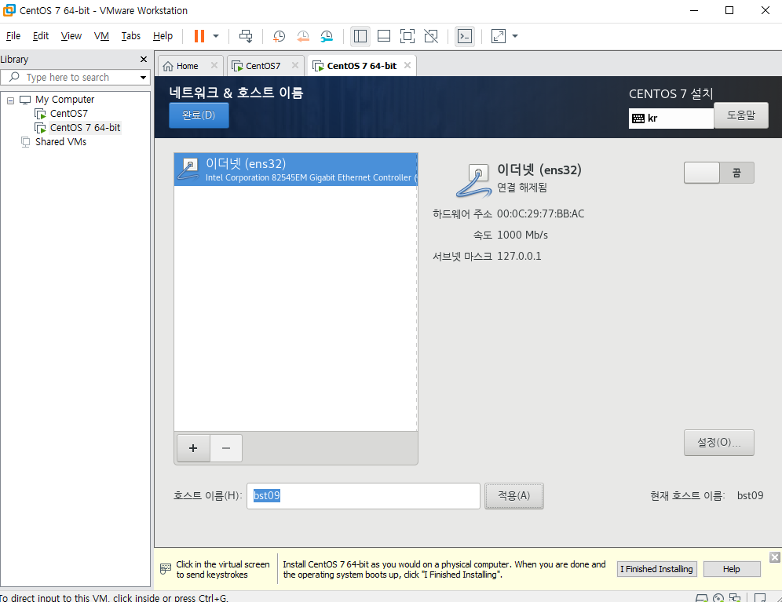Click I Finished Installing button
This screenshot has width=782, height=602.
pos(656,569)
